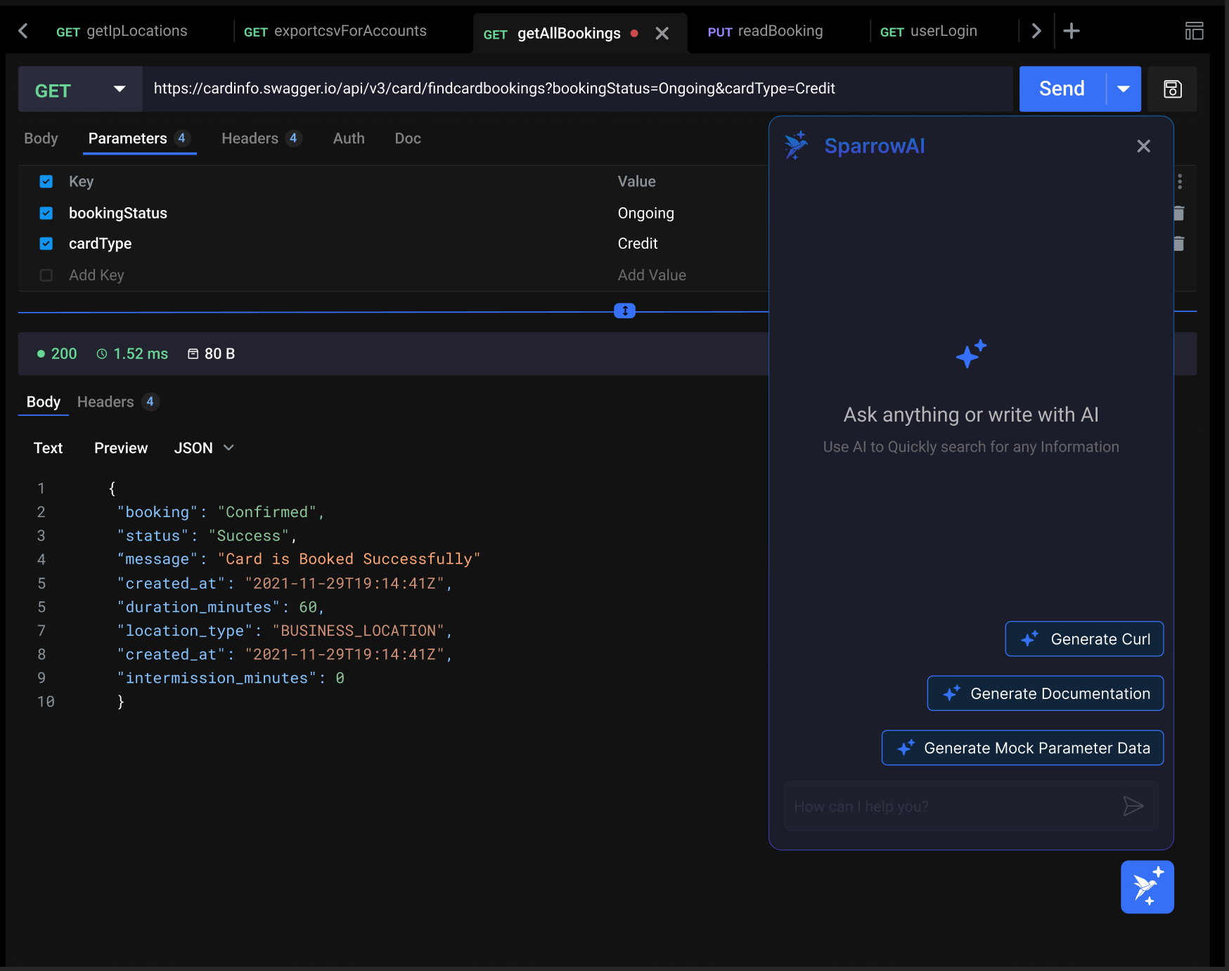Select the Parameters tab
The width and height of the screenshot is (1229, 971).
[x=139, y=138]
